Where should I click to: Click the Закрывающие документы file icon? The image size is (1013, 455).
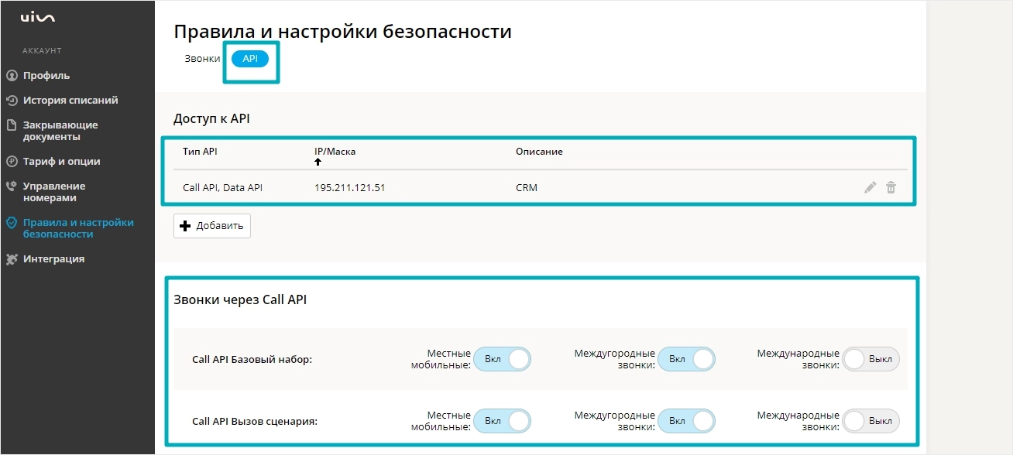(11, 125)
